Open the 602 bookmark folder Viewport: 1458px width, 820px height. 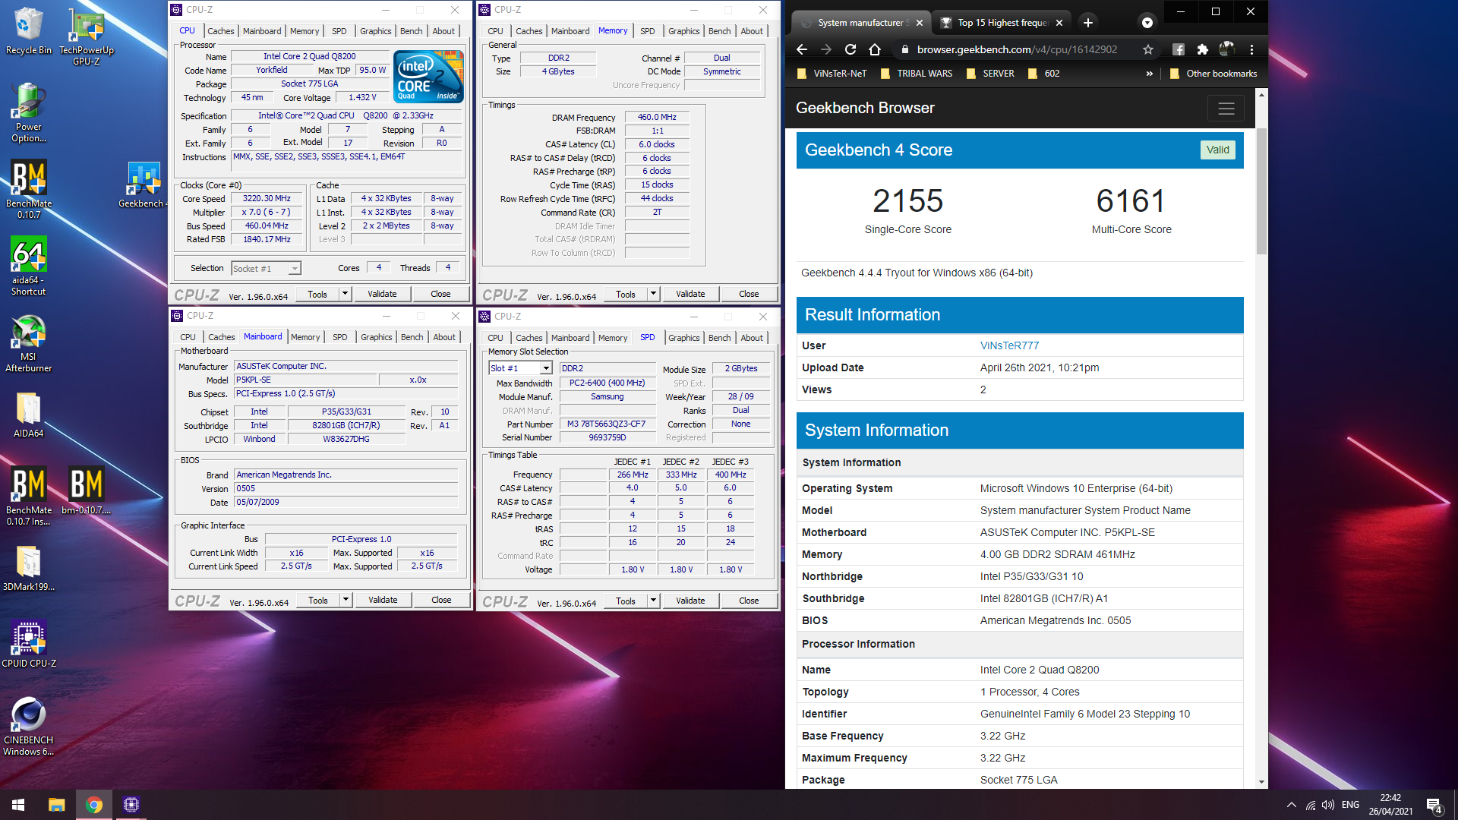tap(1043, 74)
